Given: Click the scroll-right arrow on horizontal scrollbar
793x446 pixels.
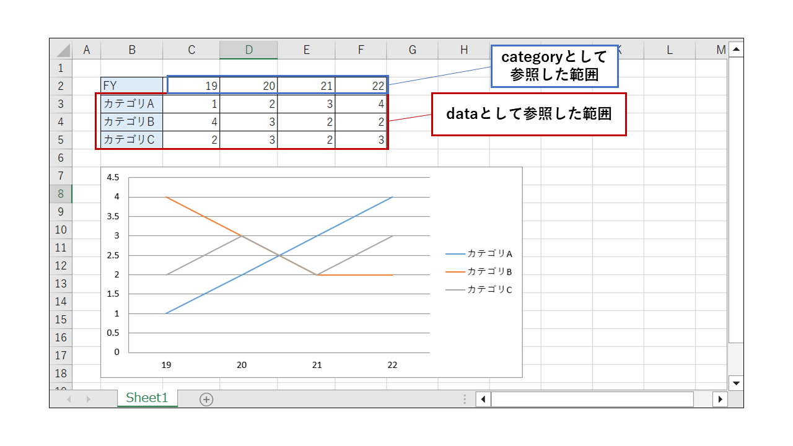Looking at the screenshot, I should [721, 399].
